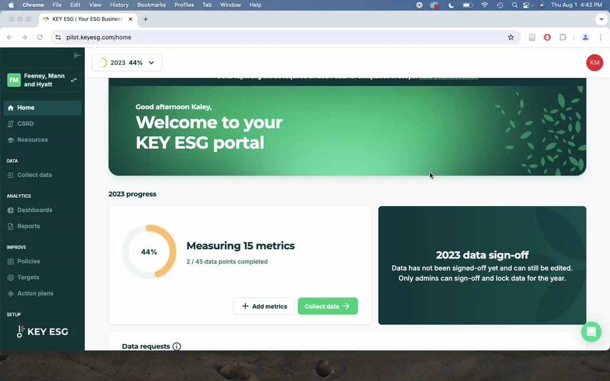Screen dimensions: 610x381
Task: Click the red extension icon in toolbar
Action: coord(548,38)
